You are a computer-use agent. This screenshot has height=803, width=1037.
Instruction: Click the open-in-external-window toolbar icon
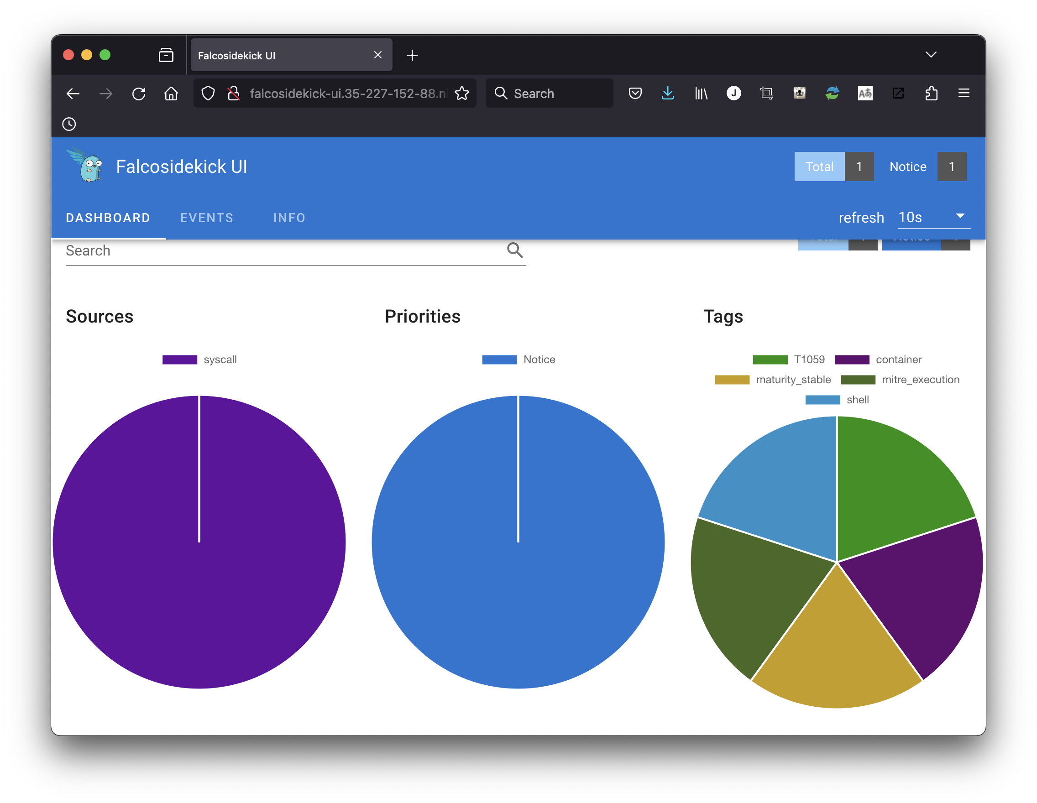point(898,93)
